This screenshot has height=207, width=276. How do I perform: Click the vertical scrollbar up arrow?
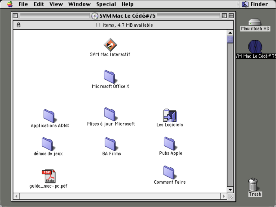coord(230,33)
